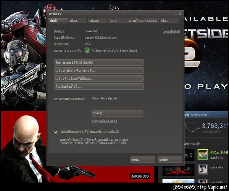
Task: Click the $49.99 USD price tag
Action: [x=140, y=176]
